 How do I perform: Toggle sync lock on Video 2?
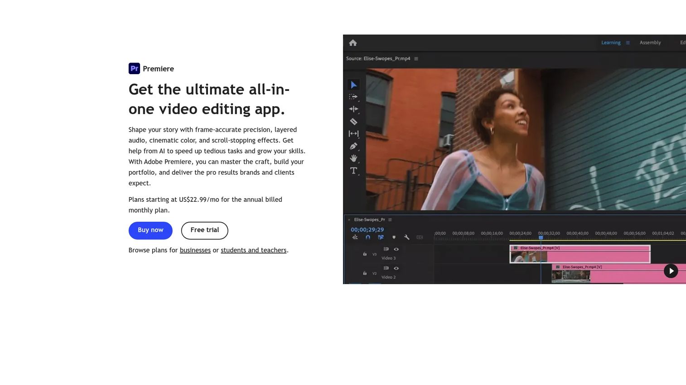click(386, 268)
